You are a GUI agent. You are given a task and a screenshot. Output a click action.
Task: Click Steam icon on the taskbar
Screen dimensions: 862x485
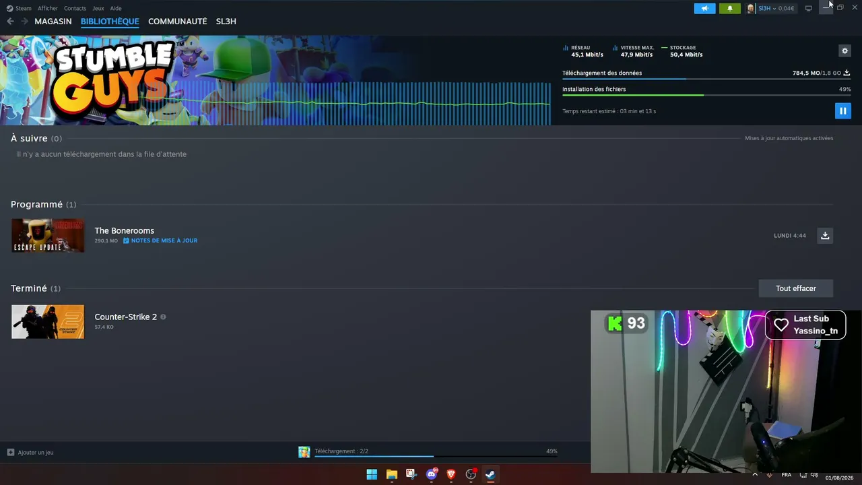coord(491,474)
